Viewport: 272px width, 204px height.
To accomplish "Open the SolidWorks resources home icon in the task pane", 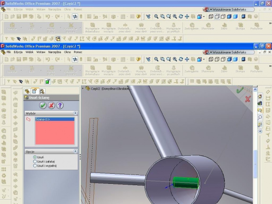I will coord(260,96).
